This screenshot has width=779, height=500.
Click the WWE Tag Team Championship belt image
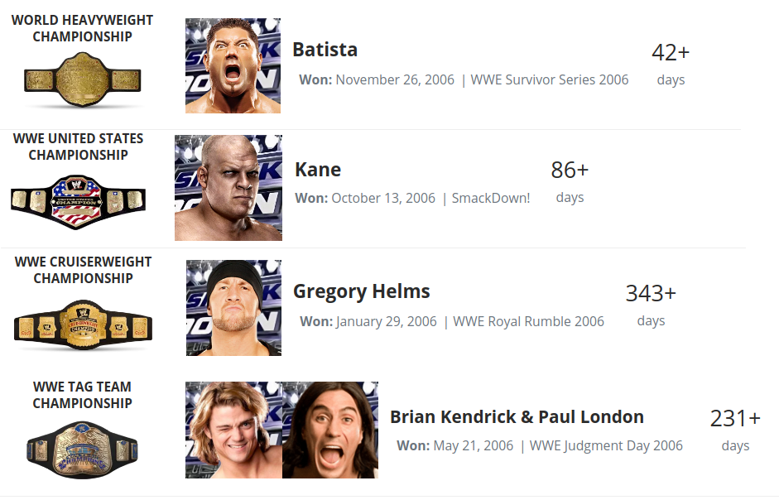pyautogui.click(x=82, y=450)
